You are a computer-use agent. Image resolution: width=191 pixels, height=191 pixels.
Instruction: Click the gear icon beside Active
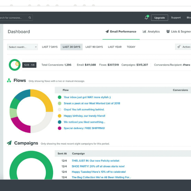coord(179,47)
